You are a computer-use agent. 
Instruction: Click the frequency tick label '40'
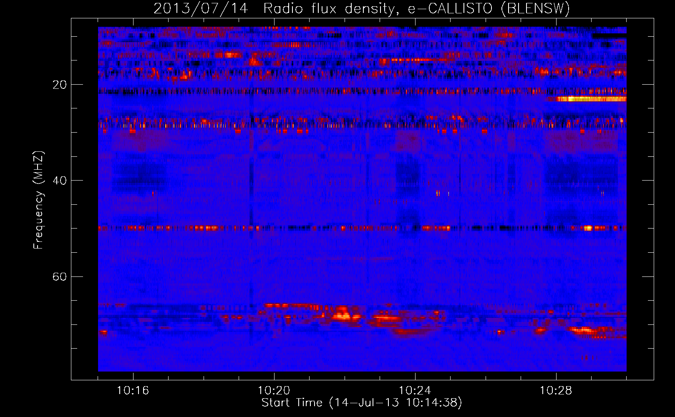59,181
